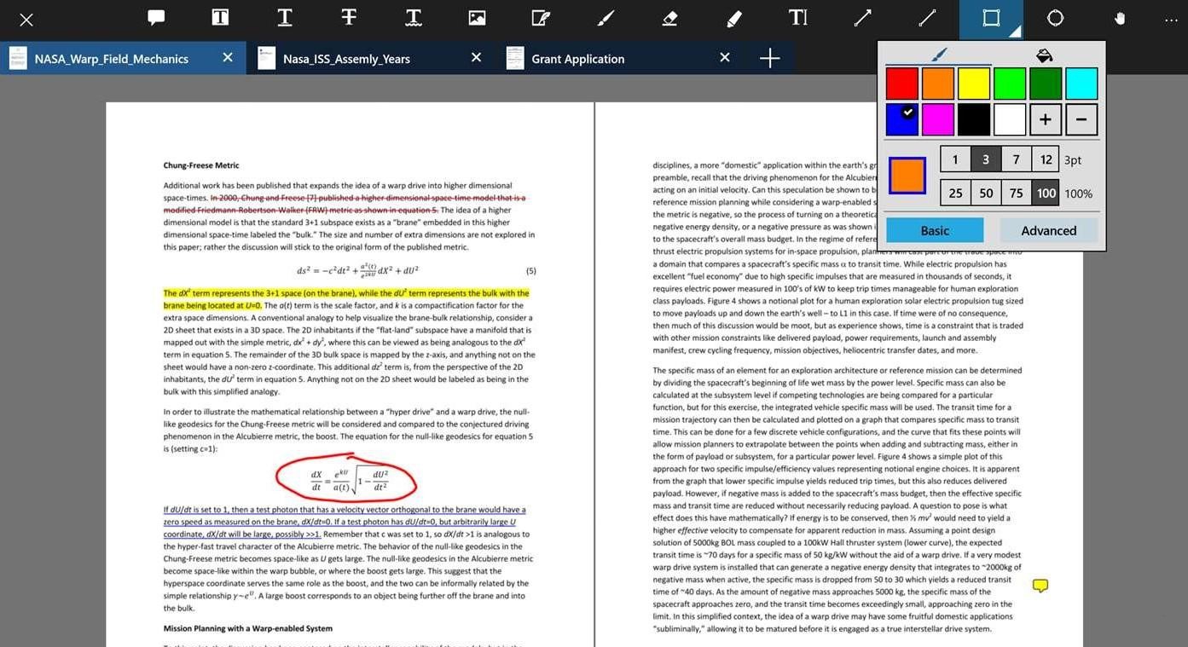Open the fill color bucket options
Viewport: 1188px width, 647px height.
[1045, 55]
